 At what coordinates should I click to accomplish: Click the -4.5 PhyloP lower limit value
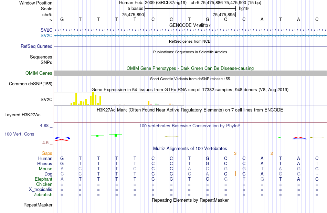45,143
